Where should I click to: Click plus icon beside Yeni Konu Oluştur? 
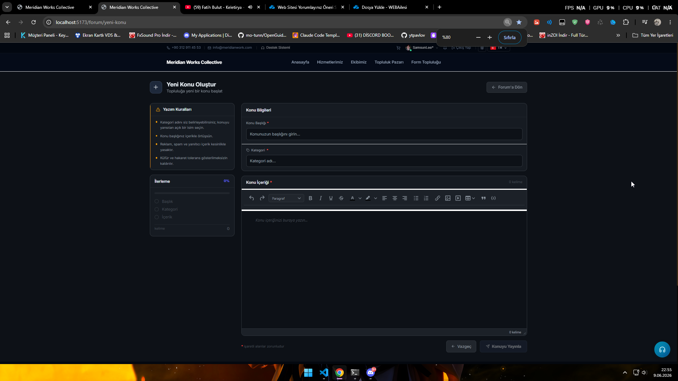pos(156,87)
